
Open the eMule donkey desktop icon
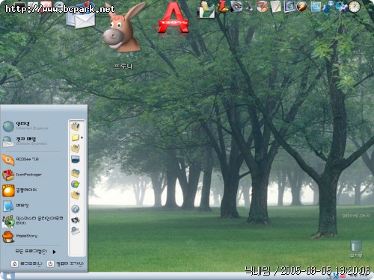123,28
